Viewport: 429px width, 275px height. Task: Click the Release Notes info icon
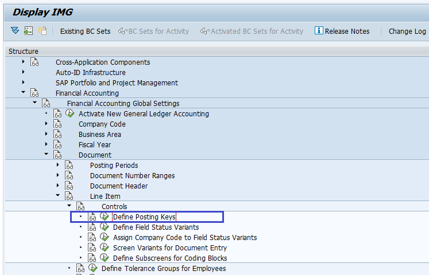319,30
